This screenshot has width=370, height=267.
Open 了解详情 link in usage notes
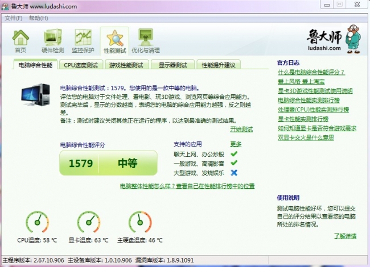point(345,236)
